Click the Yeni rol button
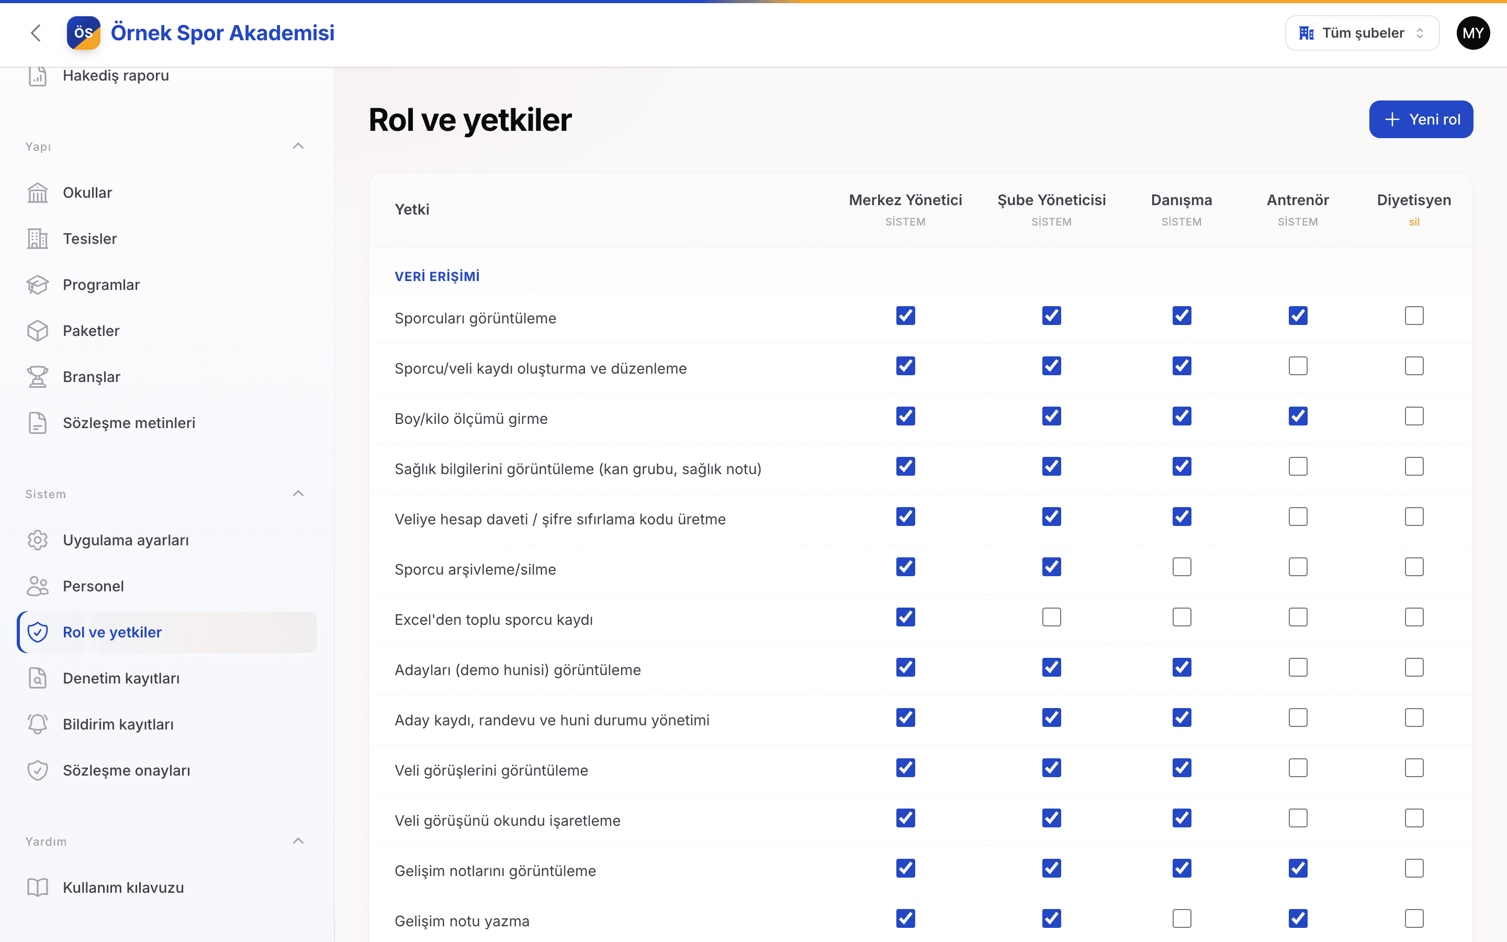Screen dimensions: 1507x942 [1421, 119]
